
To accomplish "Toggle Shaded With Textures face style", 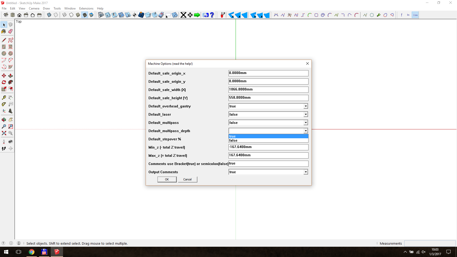I will point(85,15).
